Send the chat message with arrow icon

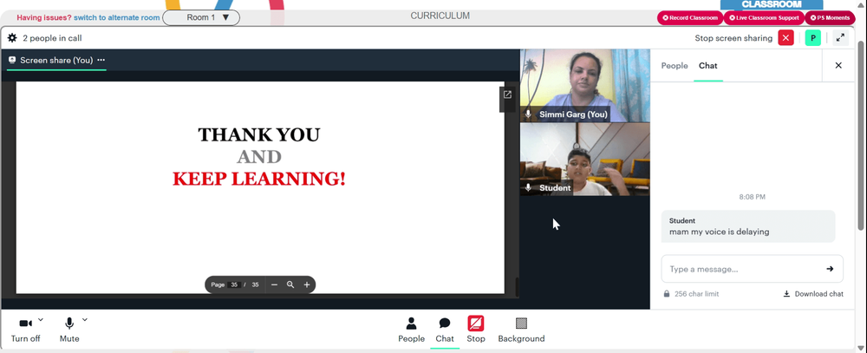830,269
